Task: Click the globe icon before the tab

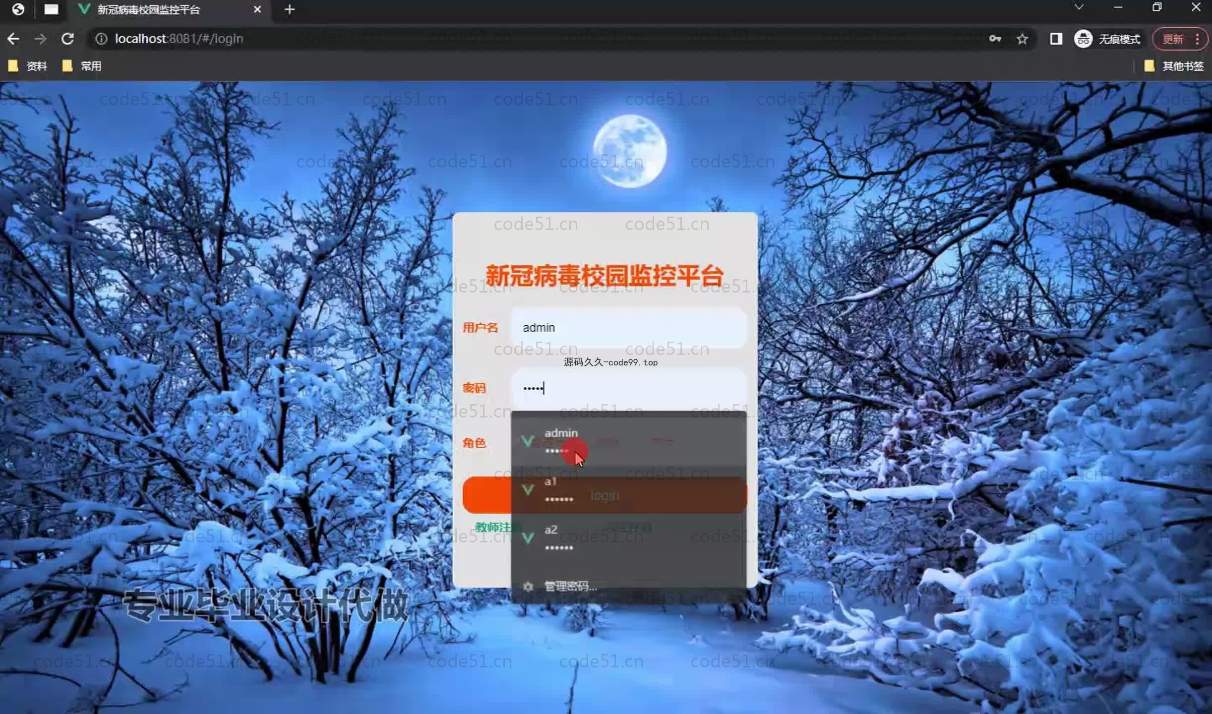Action: click(x=18, y=9)
